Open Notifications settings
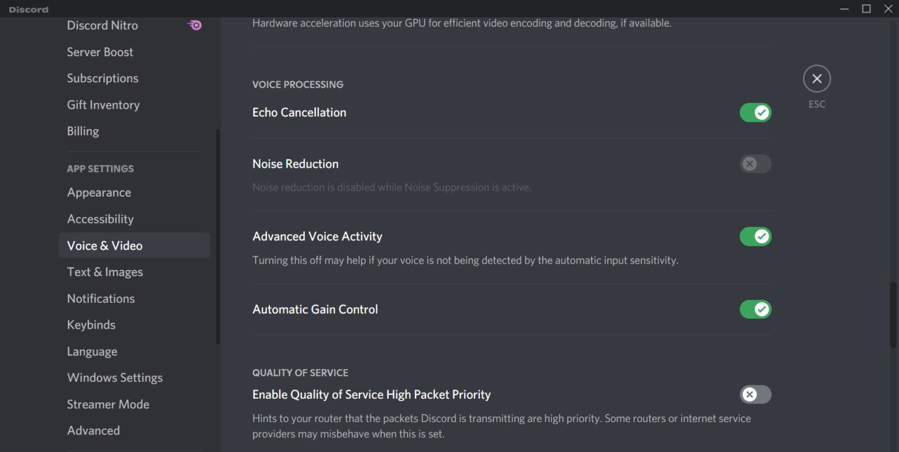899x452 pixels. pos(101,298)
